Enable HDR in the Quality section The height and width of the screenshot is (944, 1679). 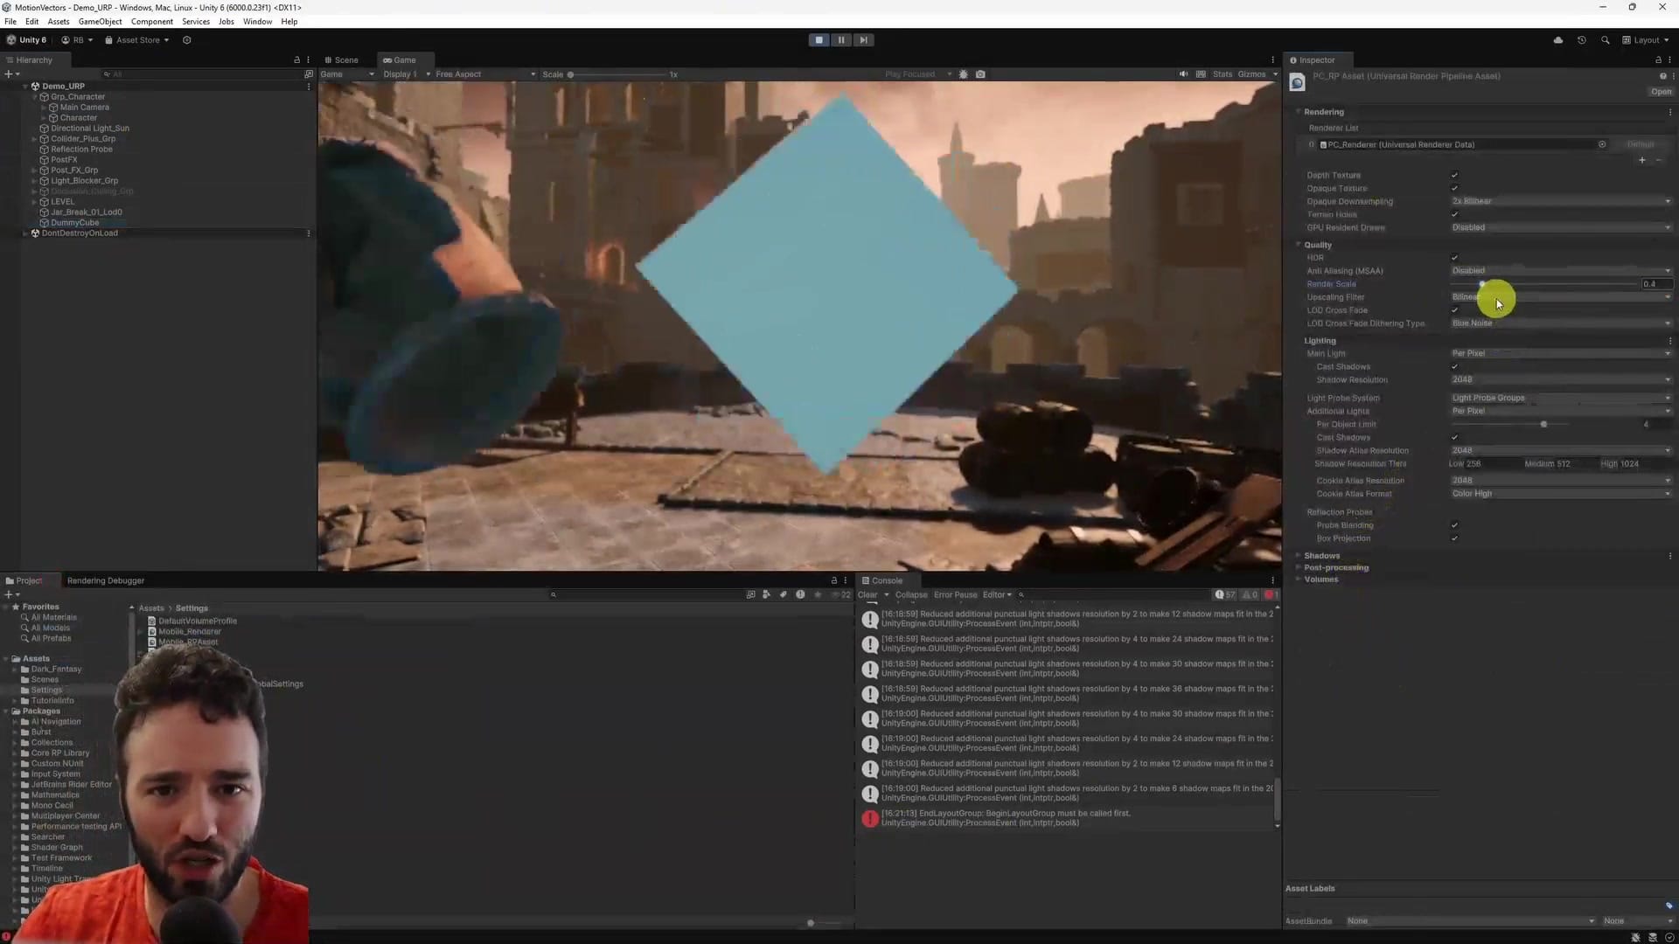1454,258
